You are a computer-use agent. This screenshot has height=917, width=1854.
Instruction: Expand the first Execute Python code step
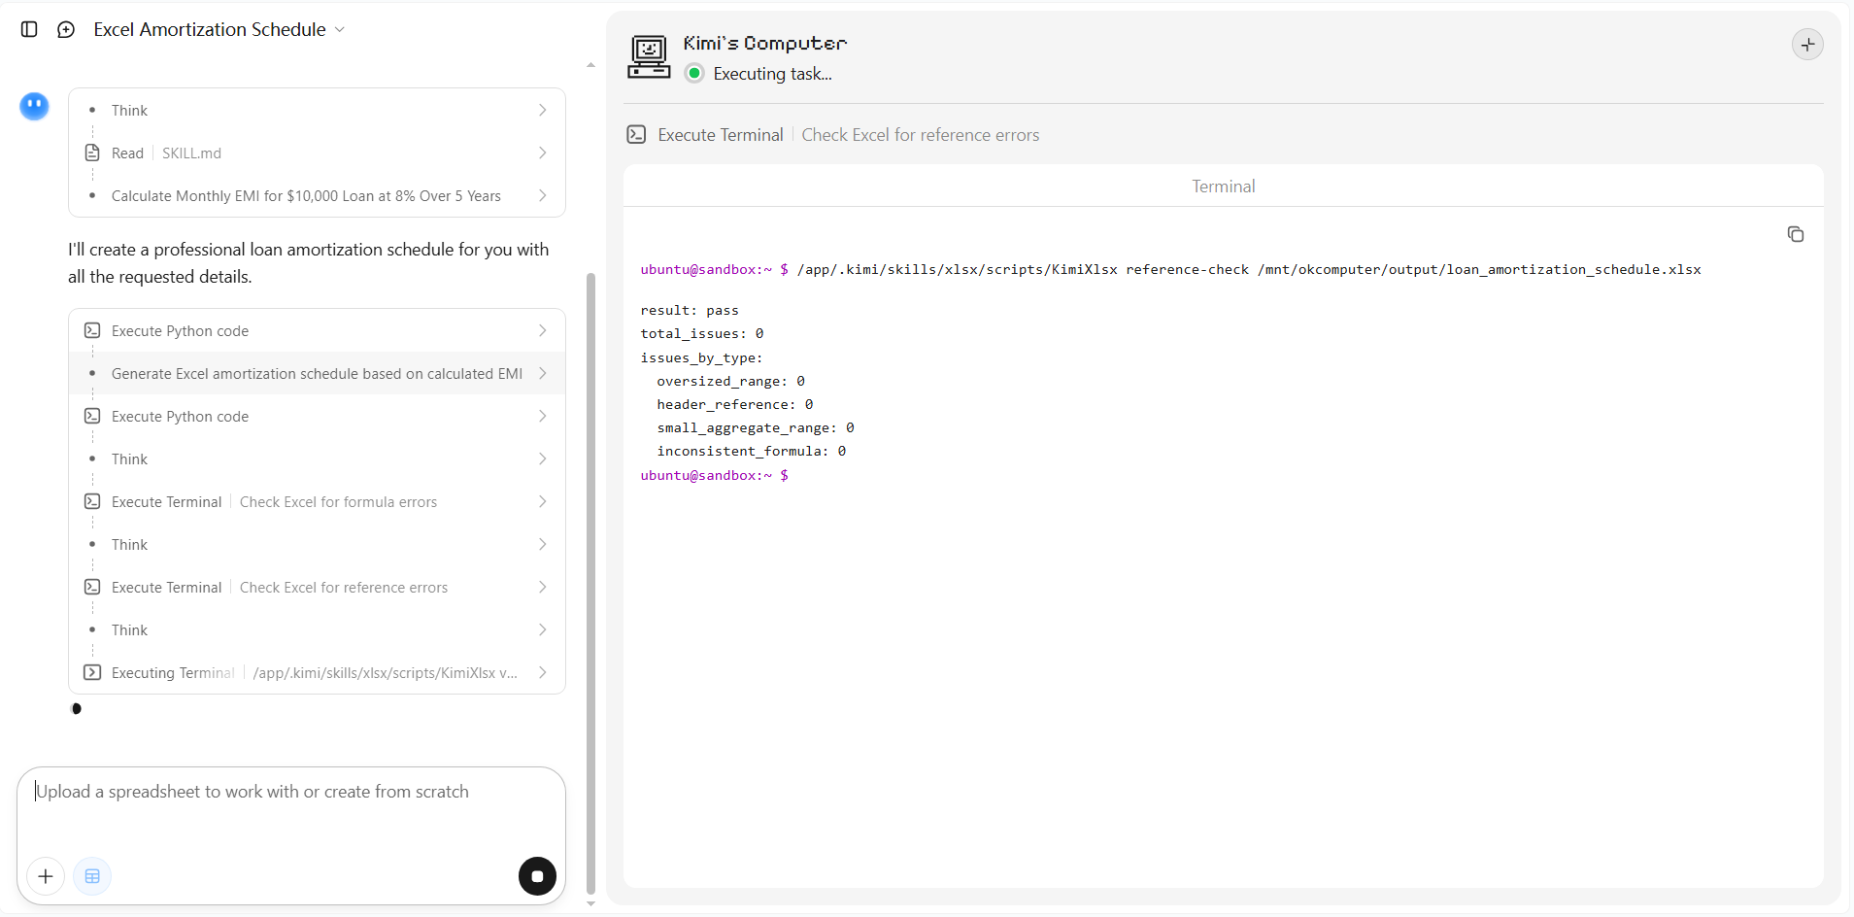click(317, 330)
